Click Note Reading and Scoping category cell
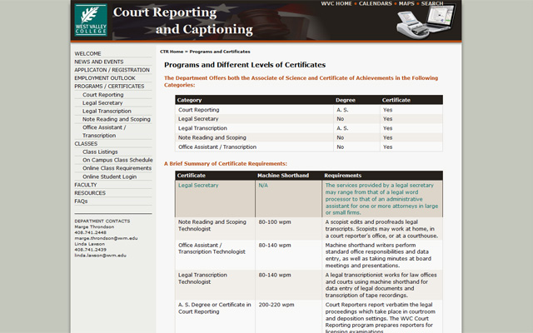 point(212,137)
